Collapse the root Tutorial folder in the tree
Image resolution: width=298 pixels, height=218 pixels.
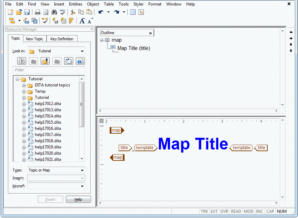pos(18,79)
